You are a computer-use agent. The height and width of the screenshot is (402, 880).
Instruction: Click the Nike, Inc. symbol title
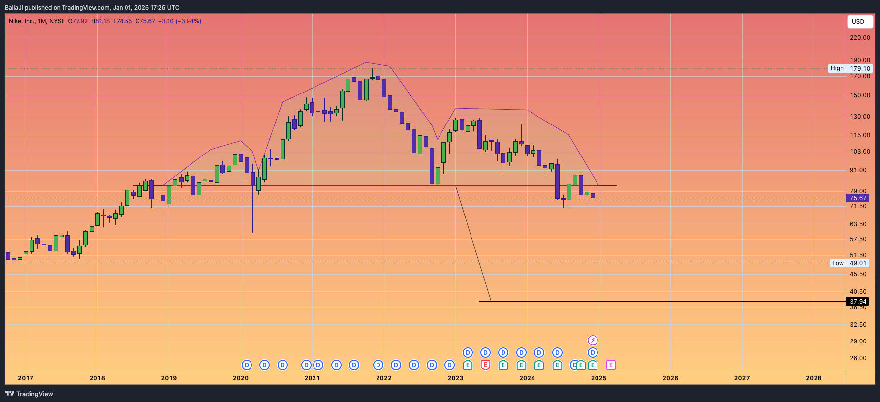pos(22,21)
